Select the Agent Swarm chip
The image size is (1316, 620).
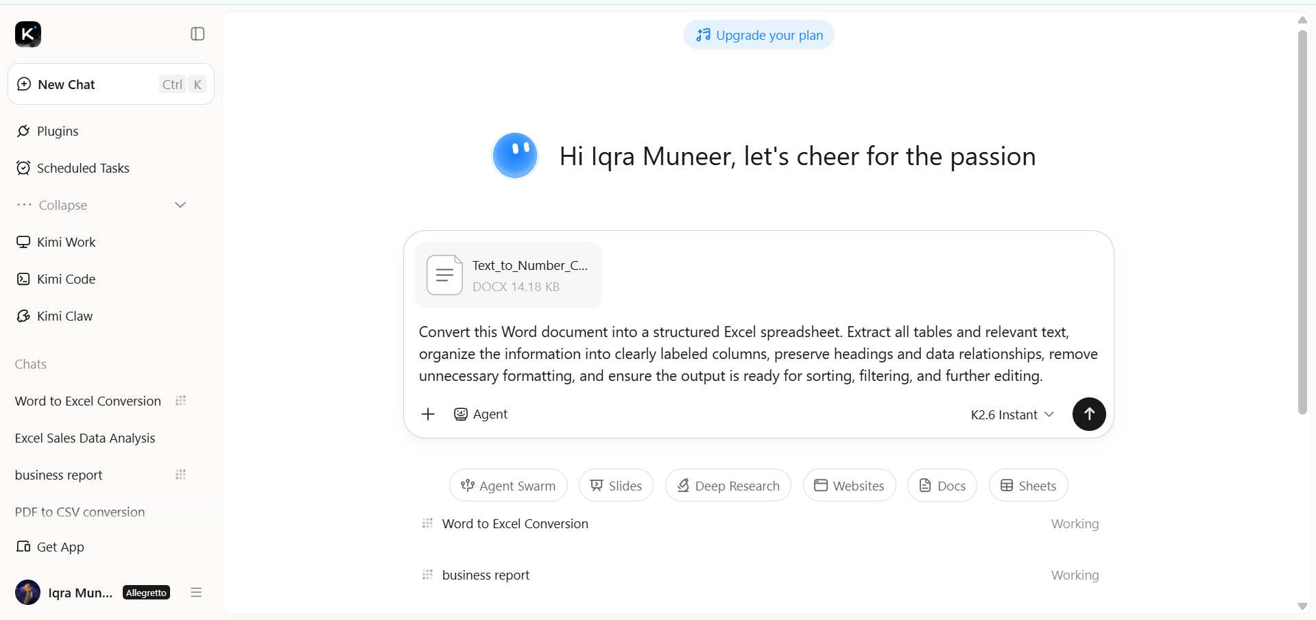508,486
